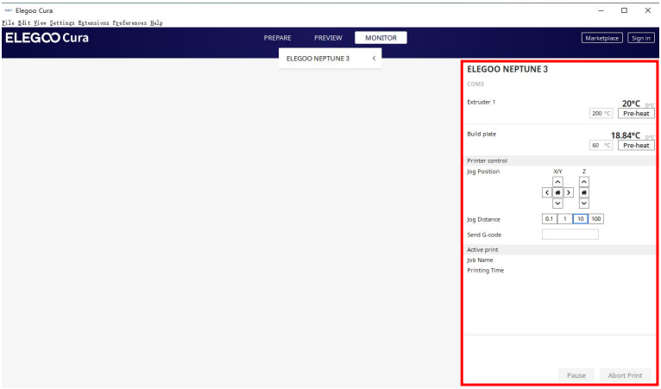Viewport: 661px width, 389px height.
Task: Jog Z axis up arrow
Action: tap(584, 182)
